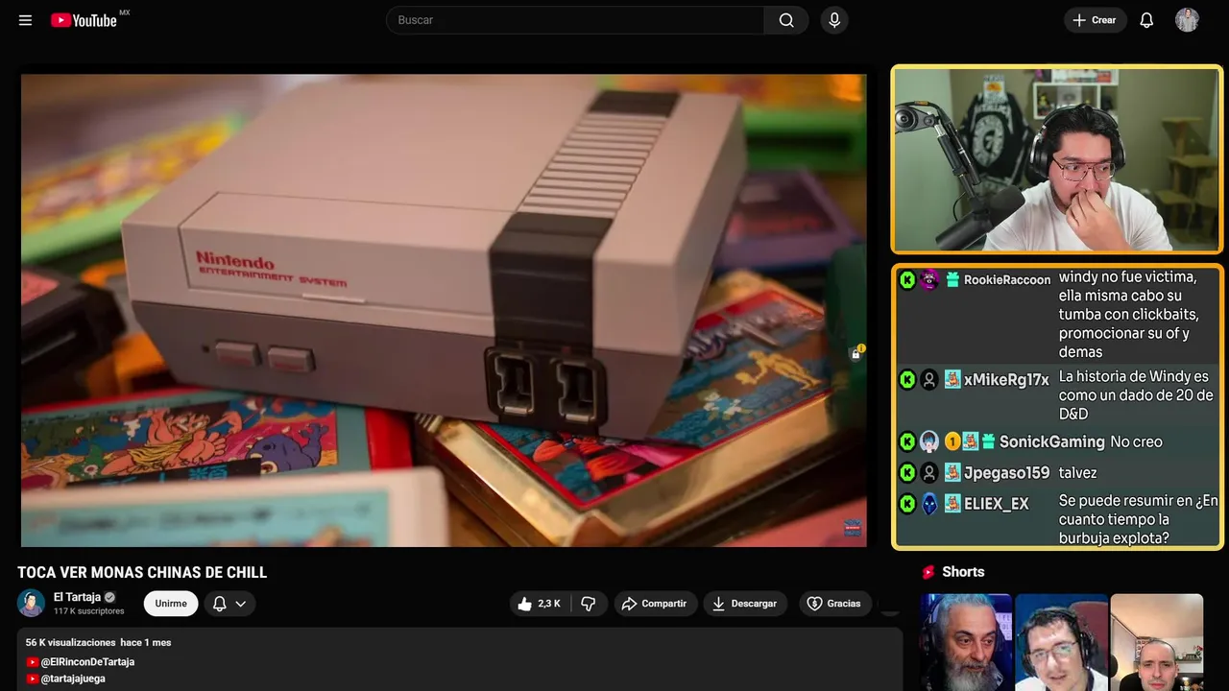Open El Tartaja channel avatar
The height and width of the screenshot is (691, 1229).
pos(32,603)
